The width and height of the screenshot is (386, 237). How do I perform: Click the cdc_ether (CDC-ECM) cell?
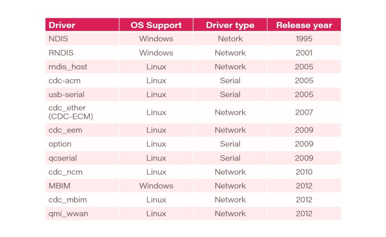(71, 112)
